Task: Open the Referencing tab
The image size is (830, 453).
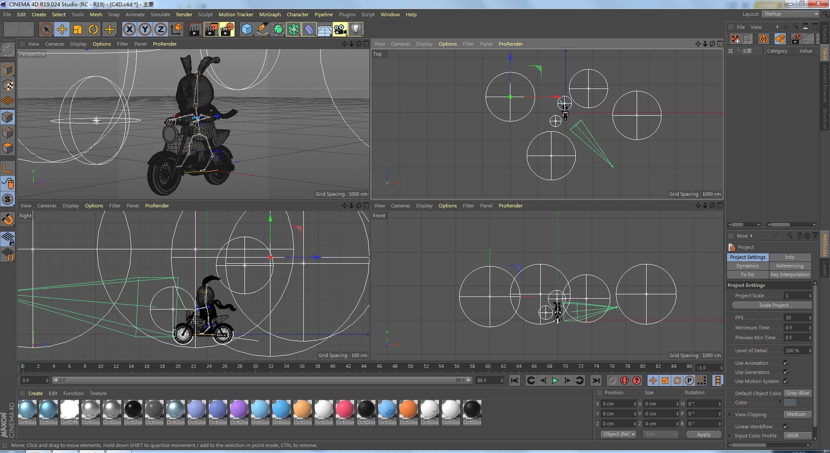Action: coord(790,266)
